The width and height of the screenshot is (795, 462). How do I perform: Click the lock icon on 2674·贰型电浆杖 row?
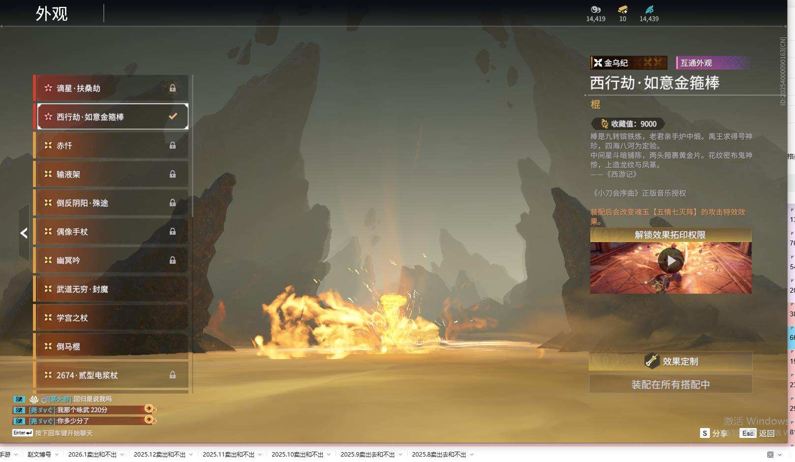[173, 375]
